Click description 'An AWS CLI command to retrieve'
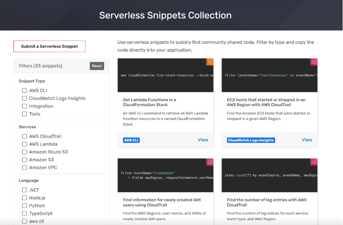 point(165,119)
